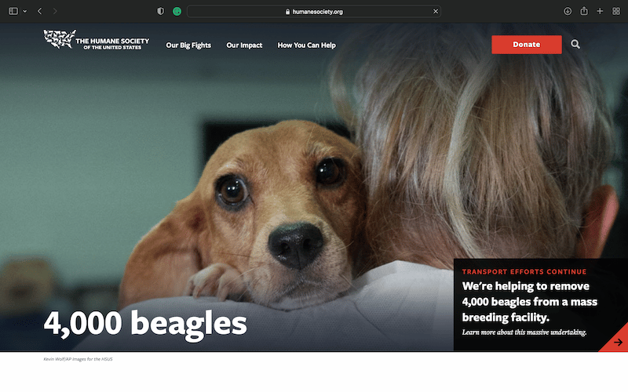
Task: Open the privacy shield report icon
Action: click(x=160, y=11)
